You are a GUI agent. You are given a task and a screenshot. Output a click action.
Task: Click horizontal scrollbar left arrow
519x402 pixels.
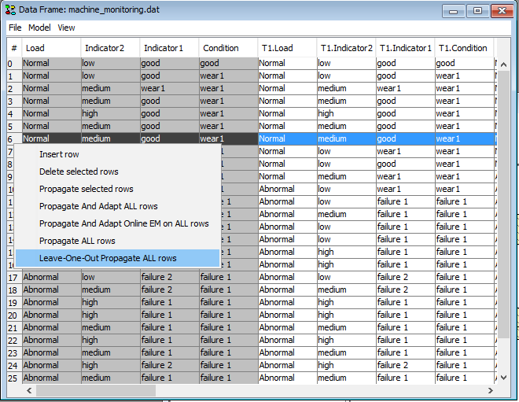[x=29, y=391]
